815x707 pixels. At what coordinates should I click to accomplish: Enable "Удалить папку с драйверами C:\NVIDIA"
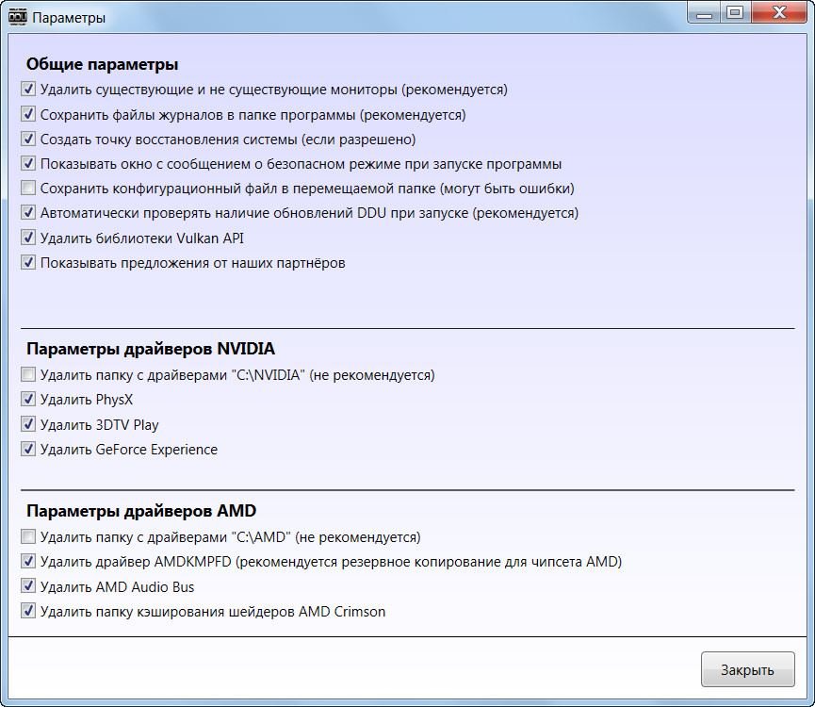coord(28,374)
